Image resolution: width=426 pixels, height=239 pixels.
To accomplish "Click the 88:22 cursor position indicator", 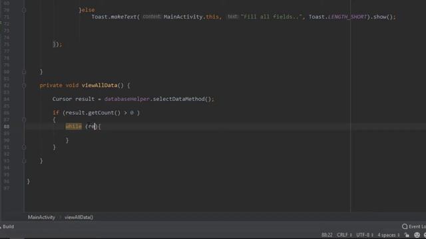I will pos(327,235).
